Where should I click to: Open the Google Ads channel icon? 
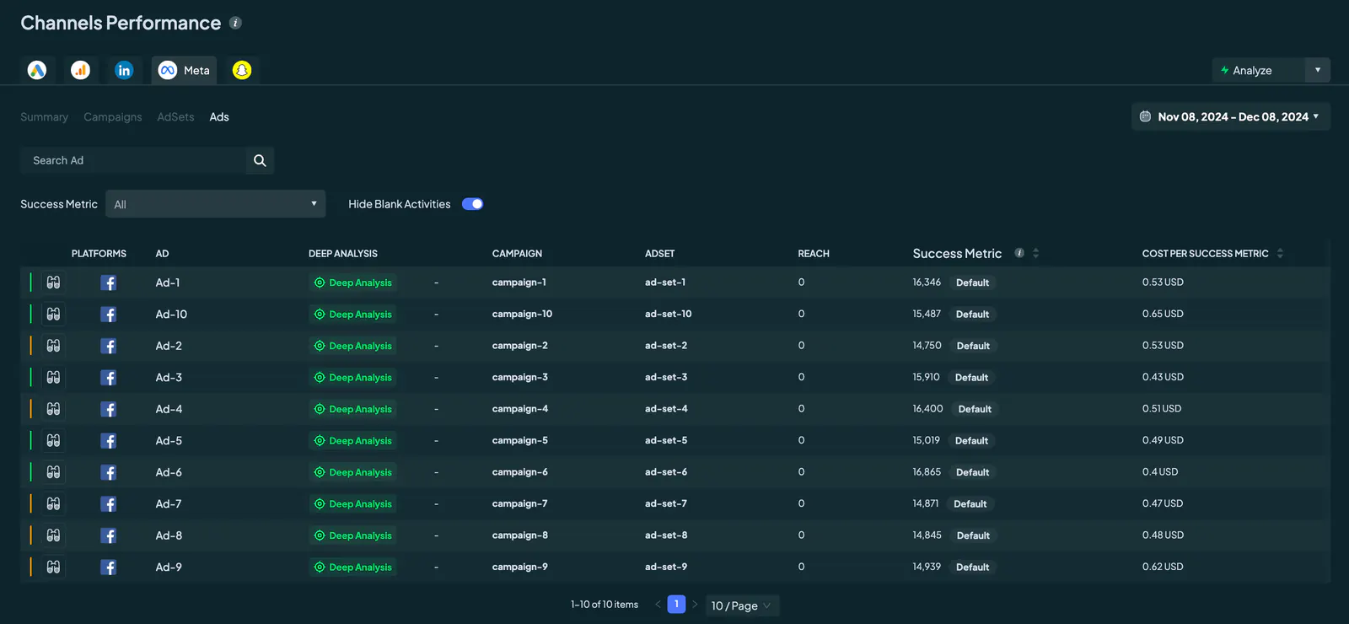(37, 70)
